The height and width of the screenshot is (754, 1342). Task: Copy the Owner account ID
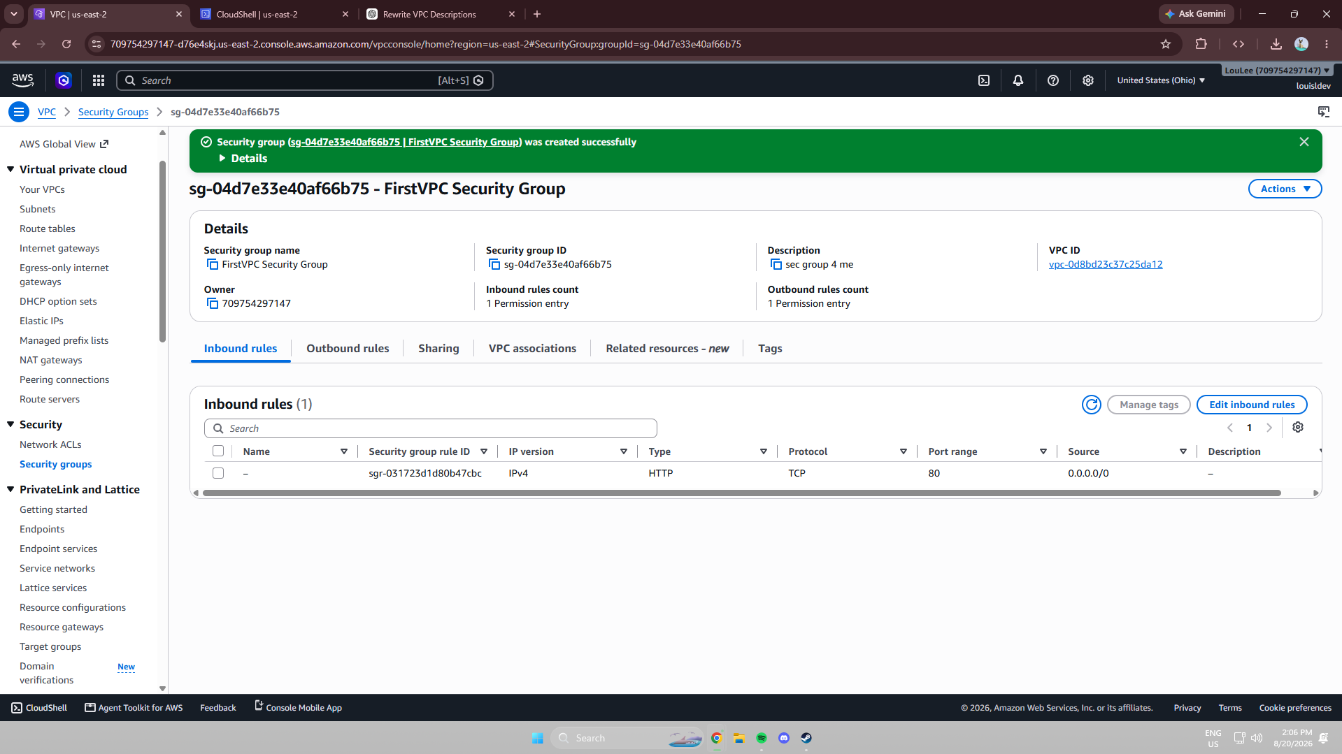pyautogui.click(x=213, y=303)
